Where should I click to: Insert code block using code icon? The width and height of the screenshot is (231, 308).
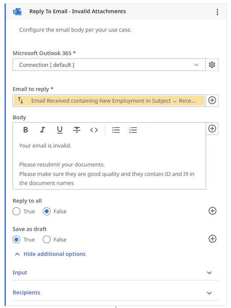(x=94, y=130)
